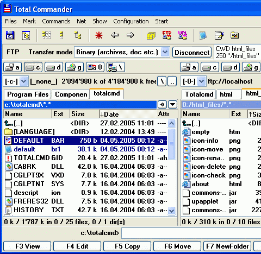Screen dimensions: 261x254
Task: Open the Show menu
Action: [x=100, y=21]
